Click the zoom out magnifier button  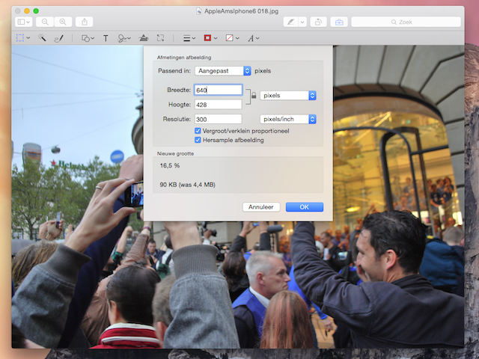pyautogui.click(x=46, y=22)
